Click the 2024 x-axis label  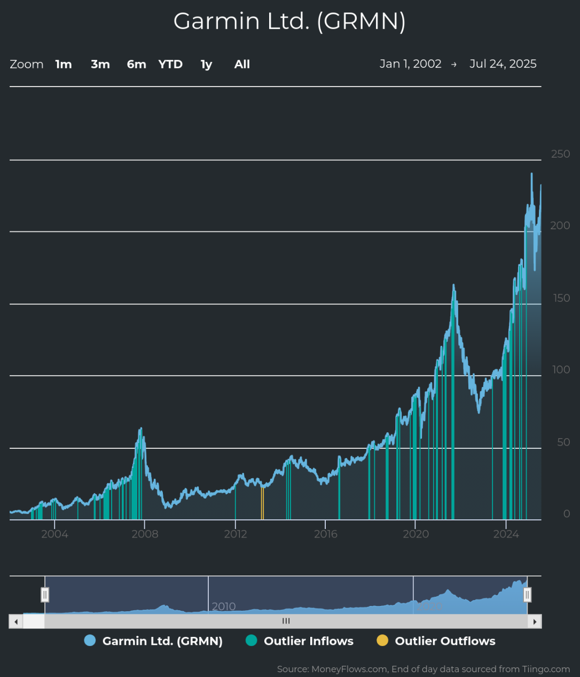pos(506,534)
